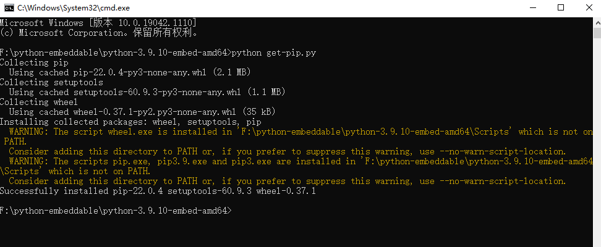Maximize the command prompt window
Viewport: 601px width, 247px height.
[x=560, y=7]
